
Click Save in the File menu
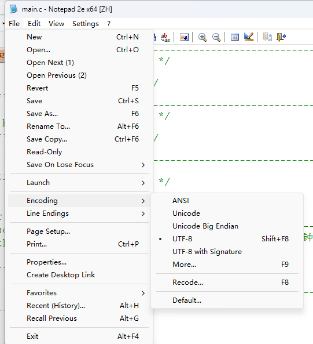point(79,101)
